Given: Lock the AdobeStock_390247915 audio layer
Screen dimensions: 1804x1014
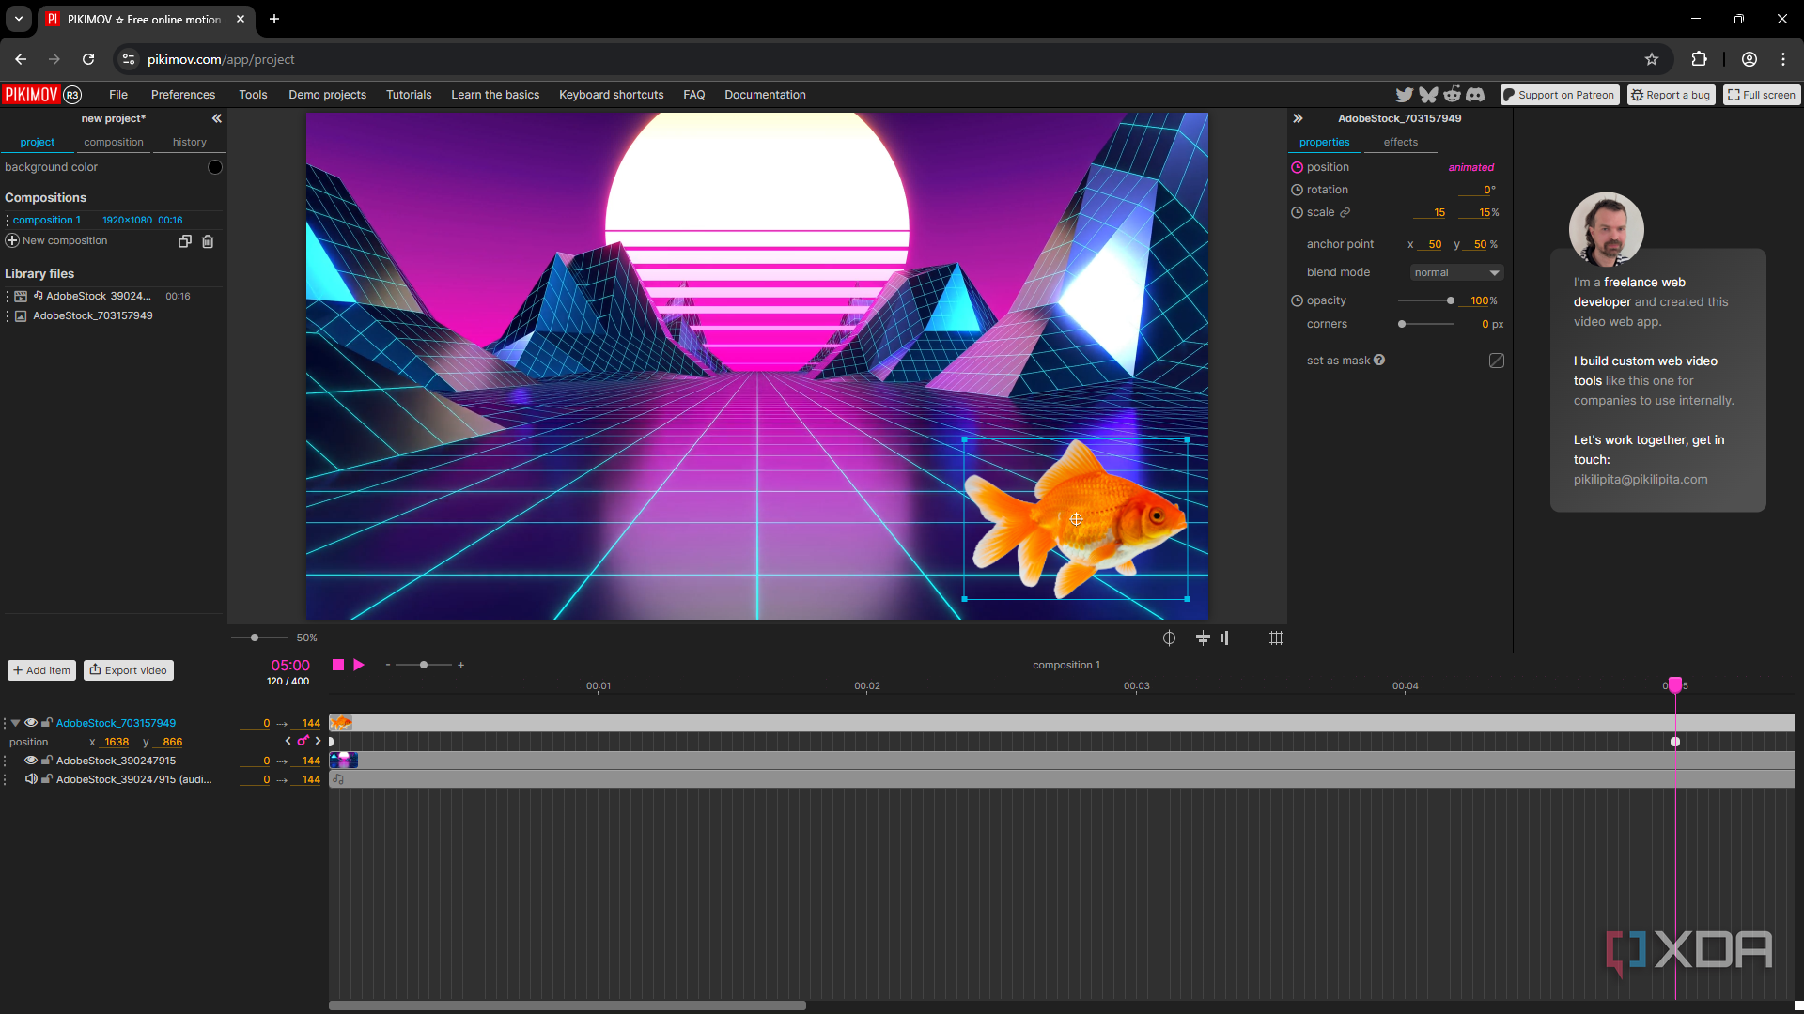Looking at the screenshot, I should [x=46, y=779].
